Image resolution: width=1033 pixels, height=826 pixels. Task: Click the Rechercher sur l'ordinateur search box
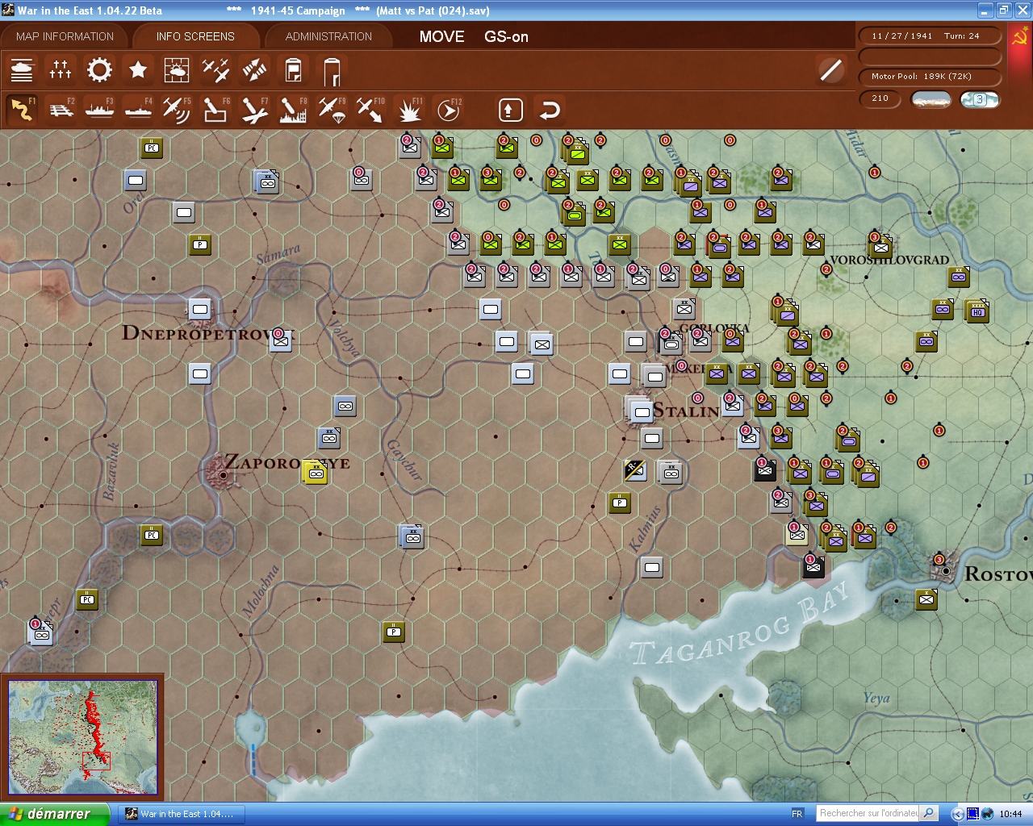pos(868,813)
